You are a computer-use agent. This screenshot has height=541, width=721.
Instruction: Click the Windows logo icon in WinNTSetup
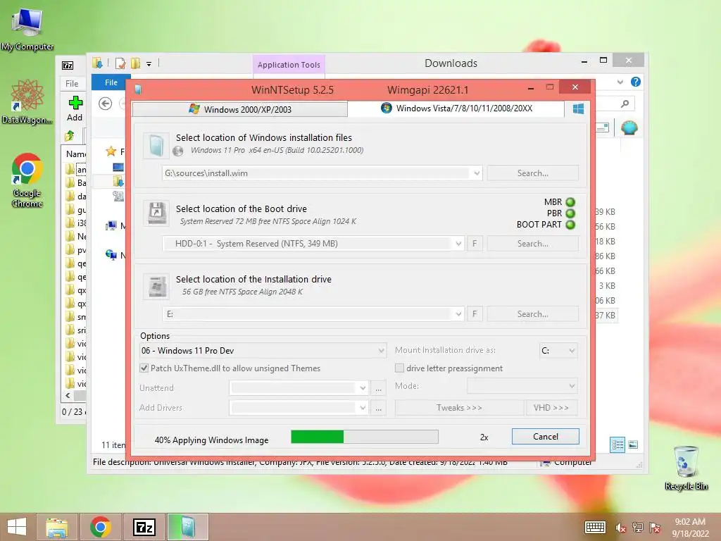(x=578, y=108)
